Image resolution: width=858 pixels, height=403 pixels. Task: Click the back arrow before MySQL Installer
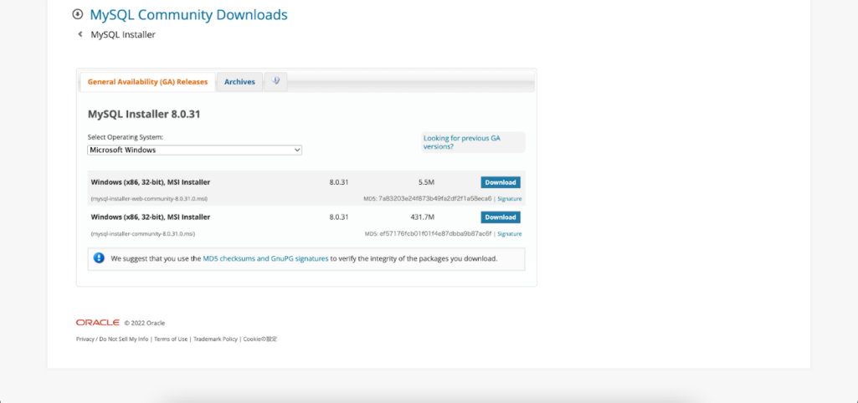tap(80, 34)
